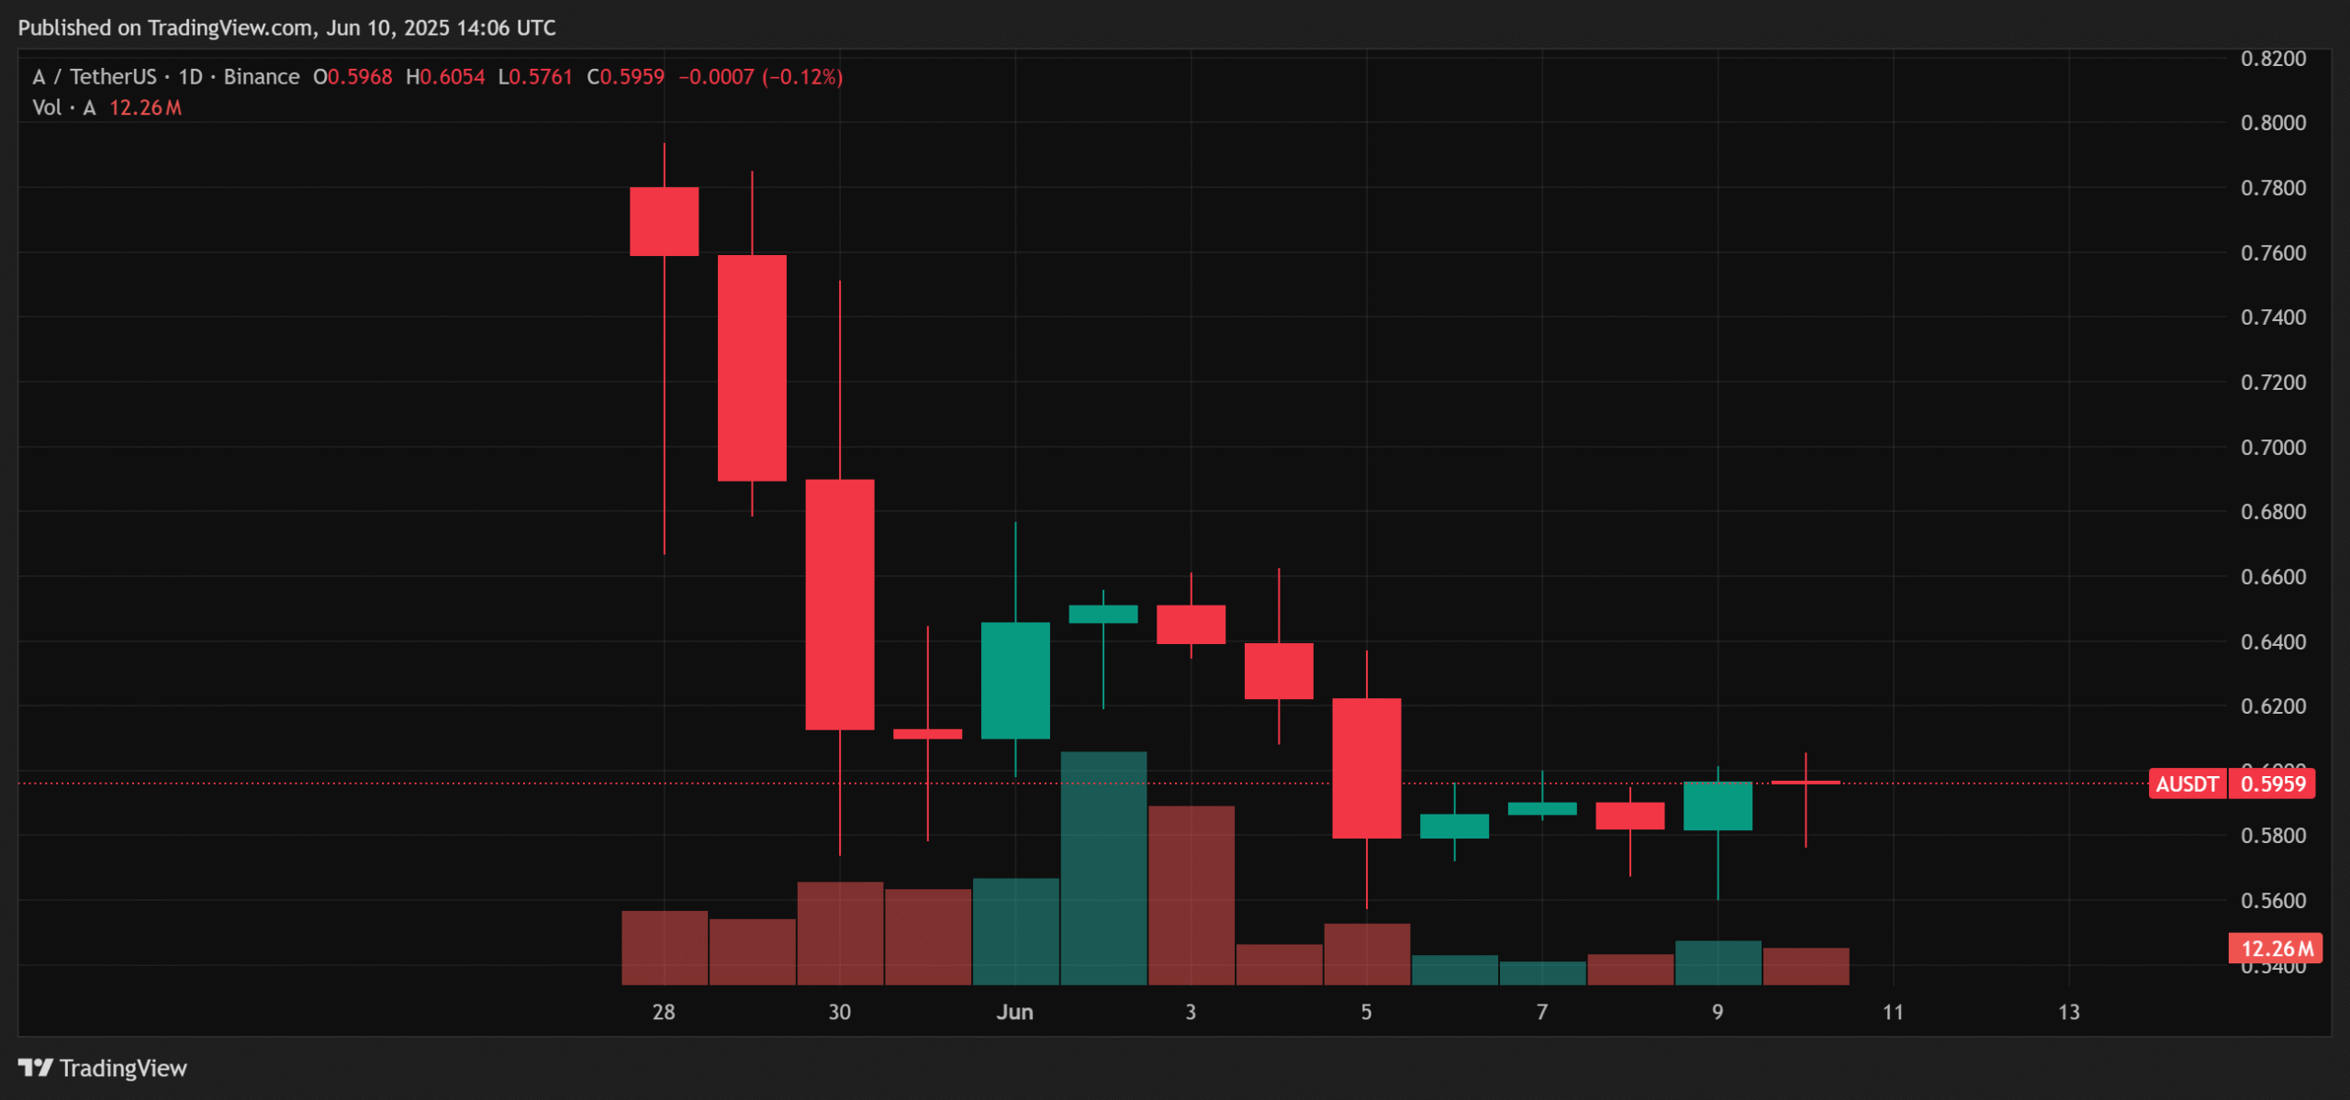Click the 0.7000 price level on axis
The image size is (2350, 1100).
[x=2273, y=448]
